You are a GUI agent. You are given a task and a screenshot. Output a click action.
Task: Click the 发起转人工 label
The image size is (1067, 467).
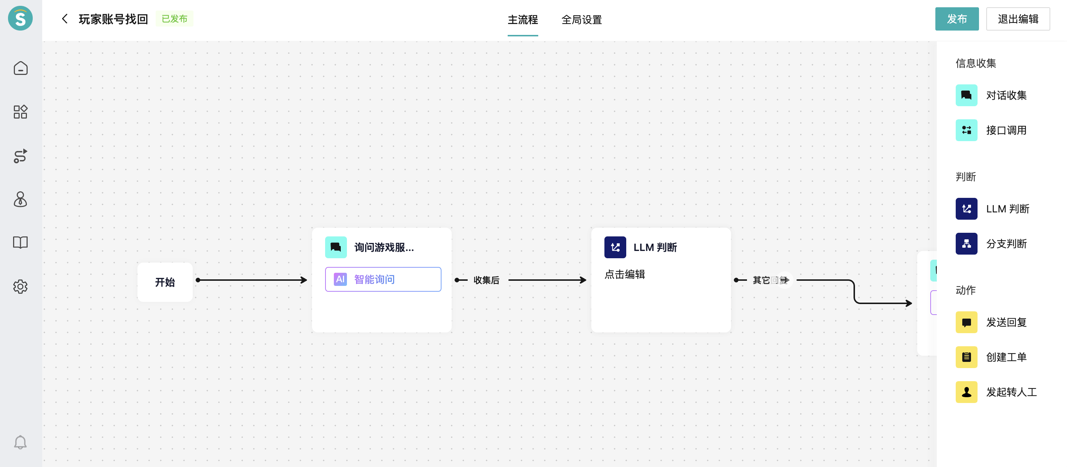[x=1011, y=392]
